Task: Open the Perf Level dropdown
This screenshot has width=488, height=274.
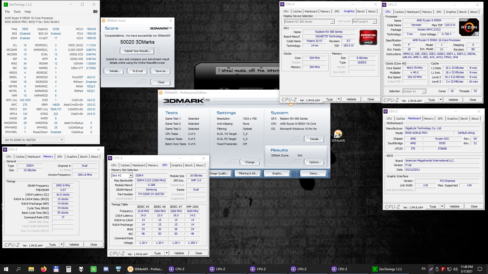Action: [364, 22]
